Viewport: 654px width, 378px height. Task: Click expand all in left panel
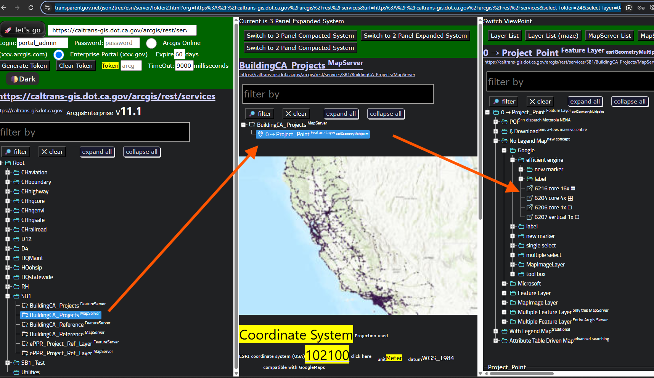tap(97, 152)
